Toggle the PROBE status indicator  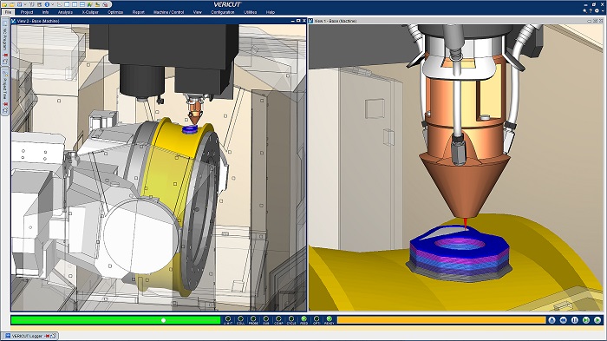[253, 320]
